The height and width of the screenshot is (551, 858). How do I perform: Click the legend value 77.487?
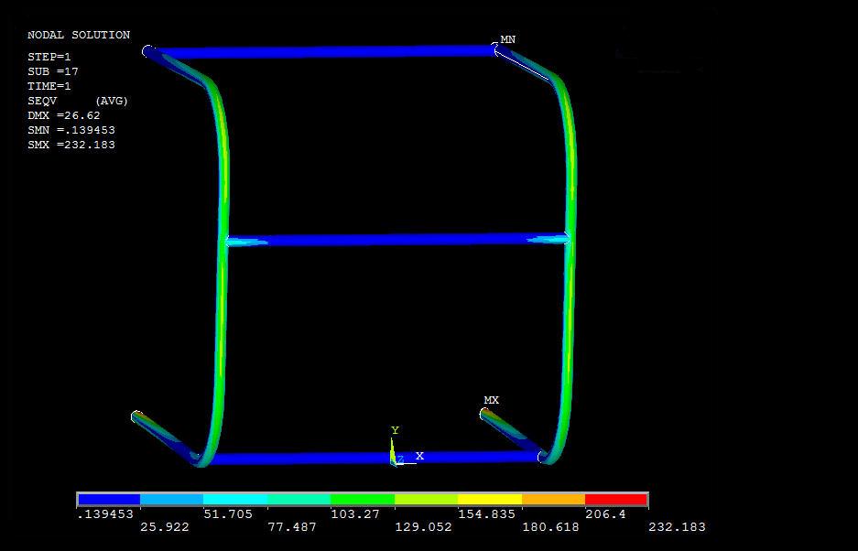[292, 527]
